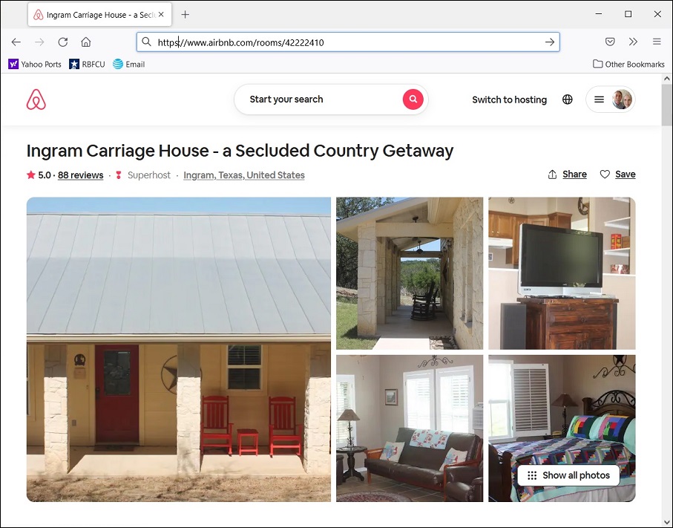Click the browser back arrow

16,42
